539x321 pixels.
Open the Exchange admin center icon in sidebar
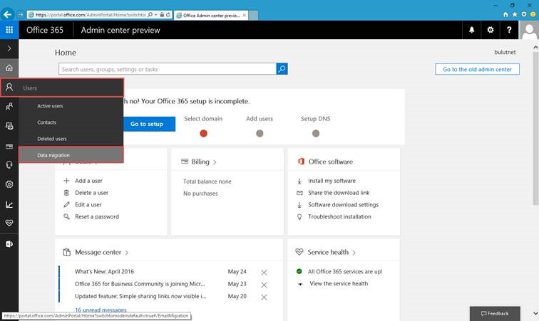click(9, 244)
